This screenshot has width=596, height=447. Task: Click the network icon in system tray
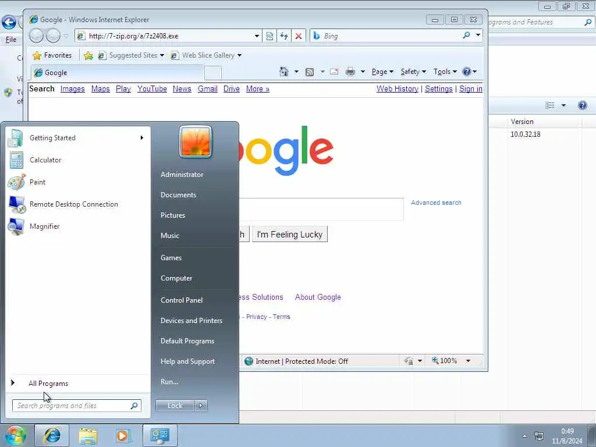[x=538, y=436]
